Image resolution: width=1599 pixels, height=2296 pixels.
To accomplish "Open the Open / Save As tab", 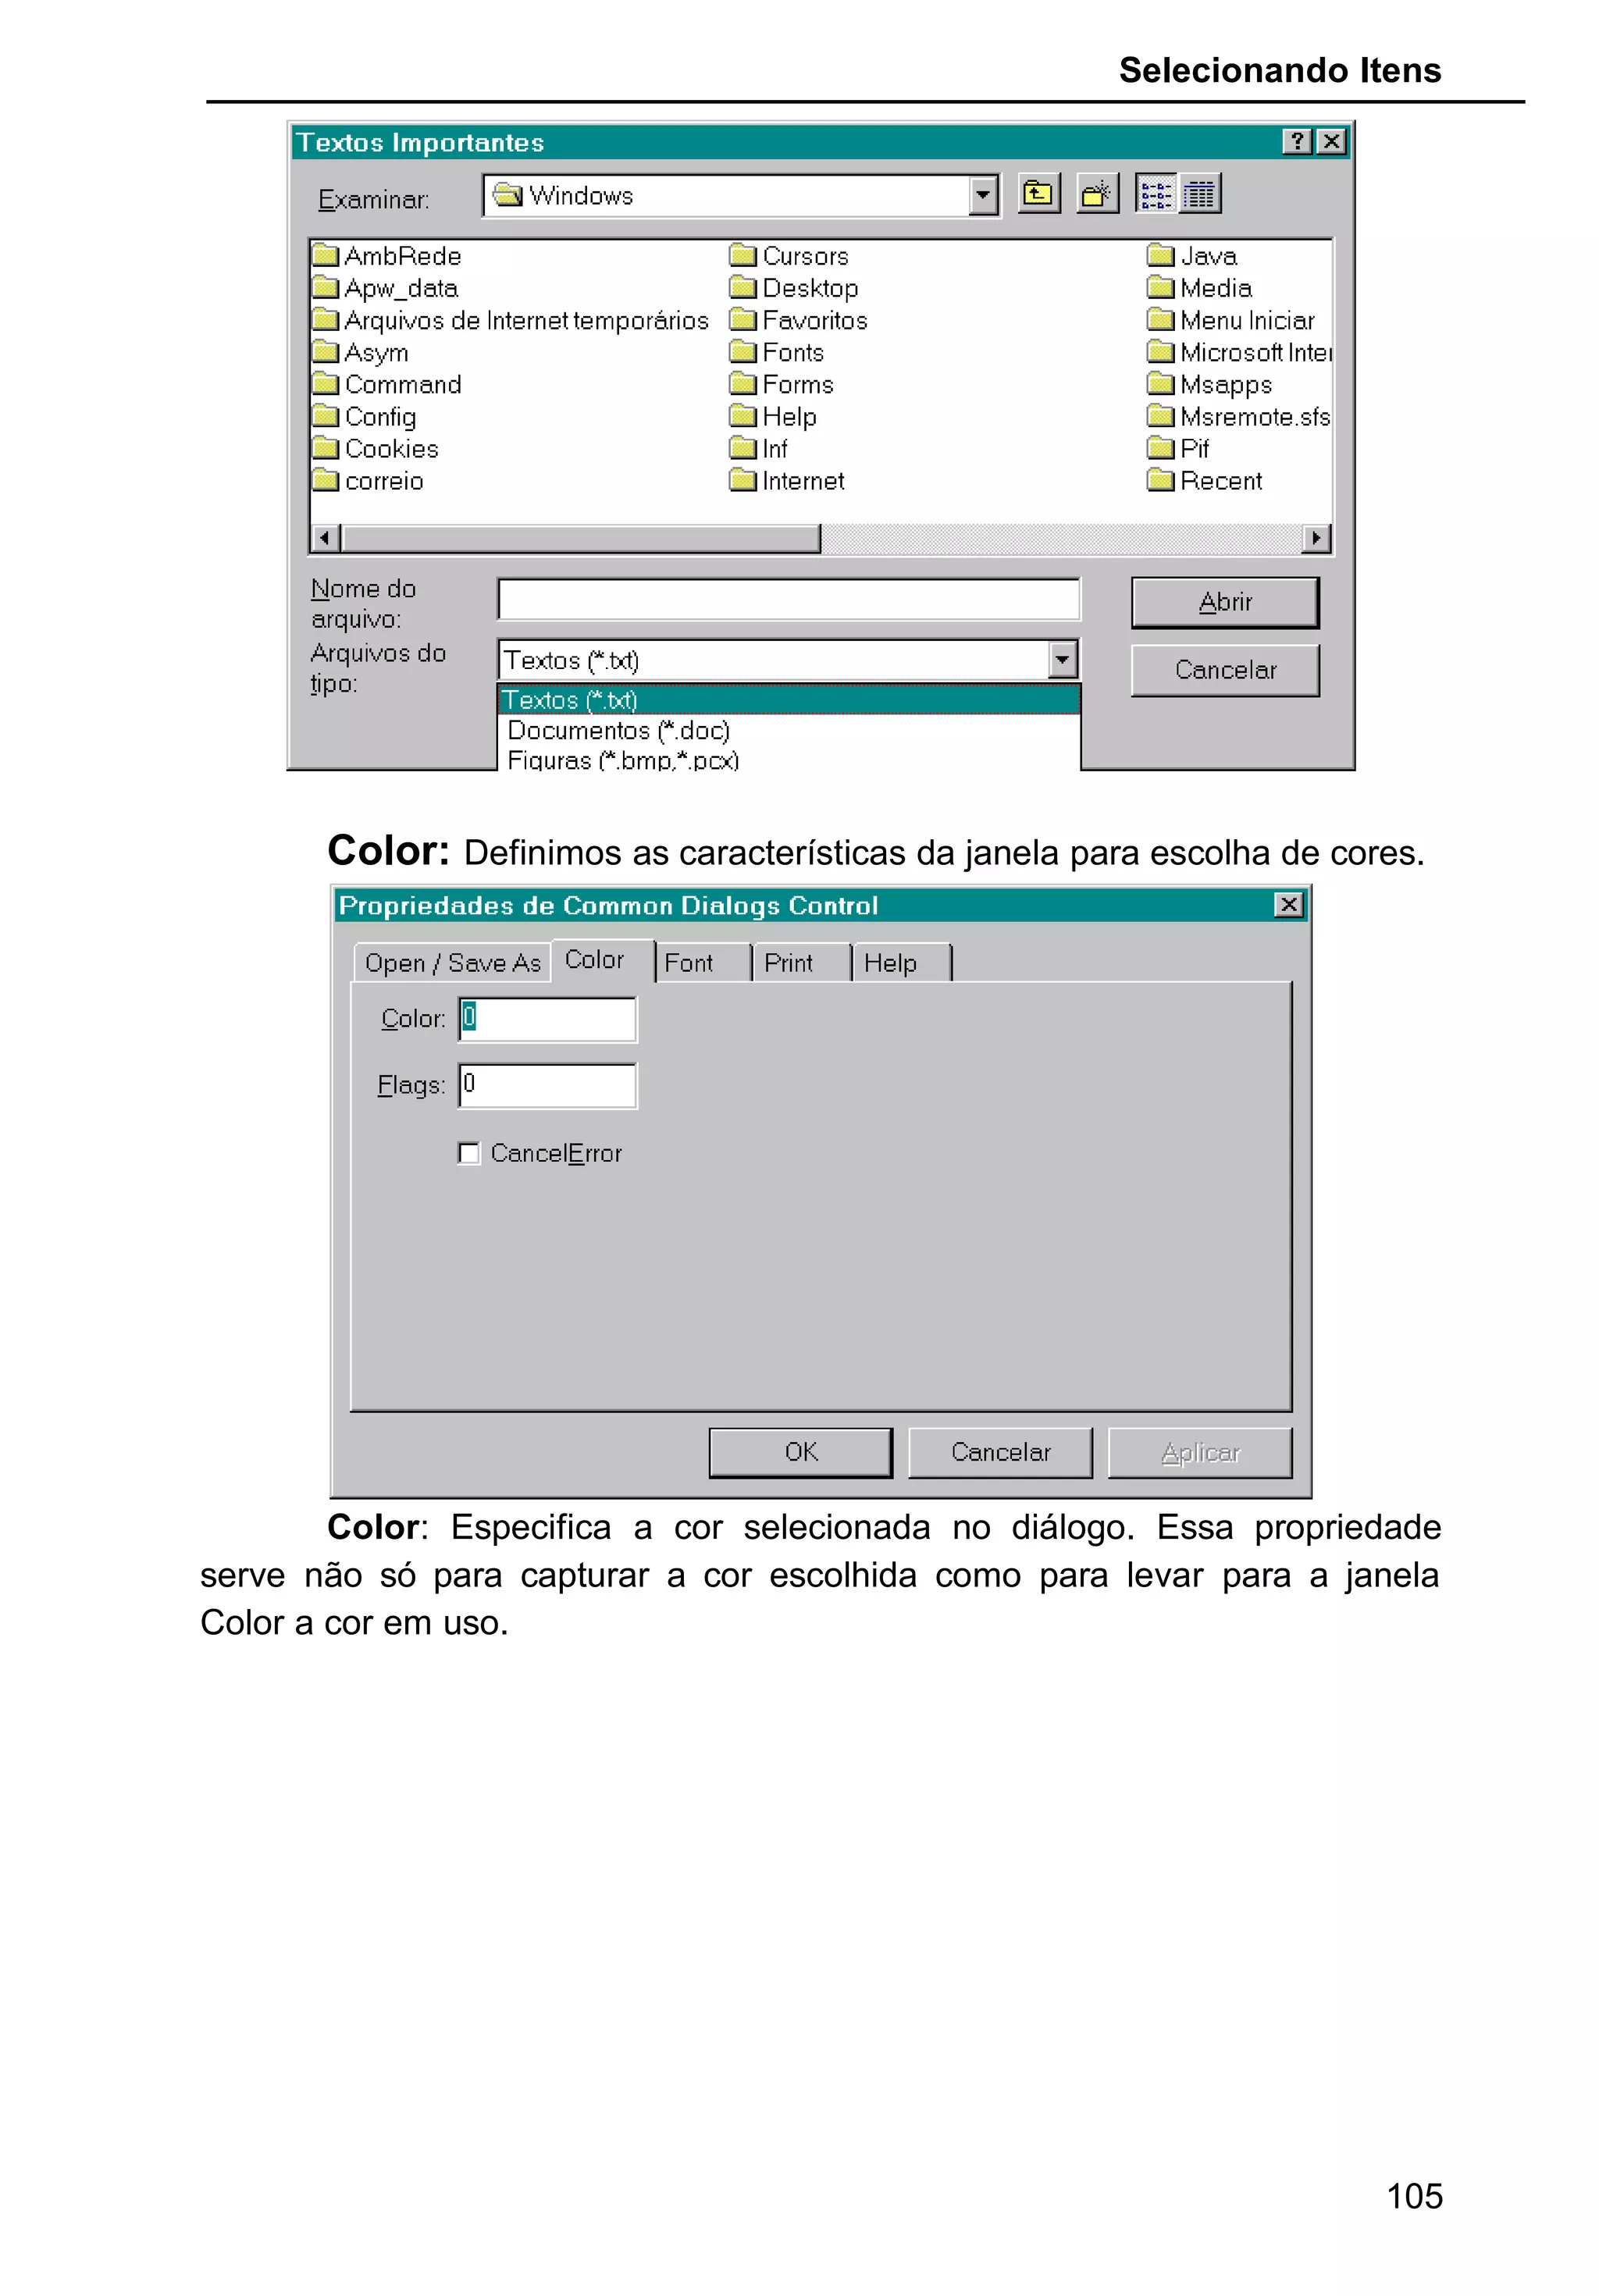I will (x=452, y=963).
